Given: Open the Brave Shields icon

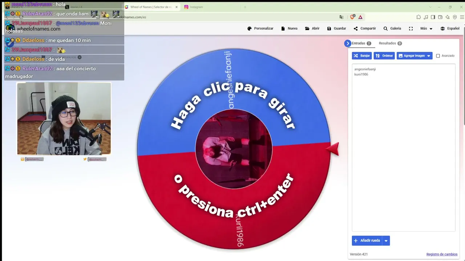Looking at the screenshot, I should 352,17.
